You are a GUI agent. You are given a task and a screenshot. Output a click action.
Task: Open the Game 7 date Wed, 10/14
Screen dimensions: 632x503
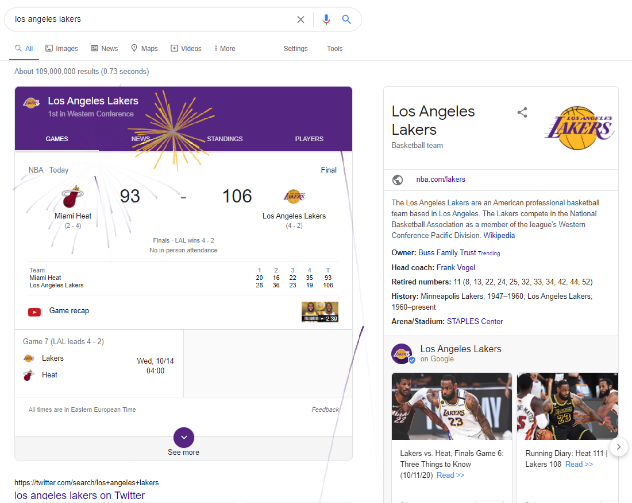tap(155, 361)
